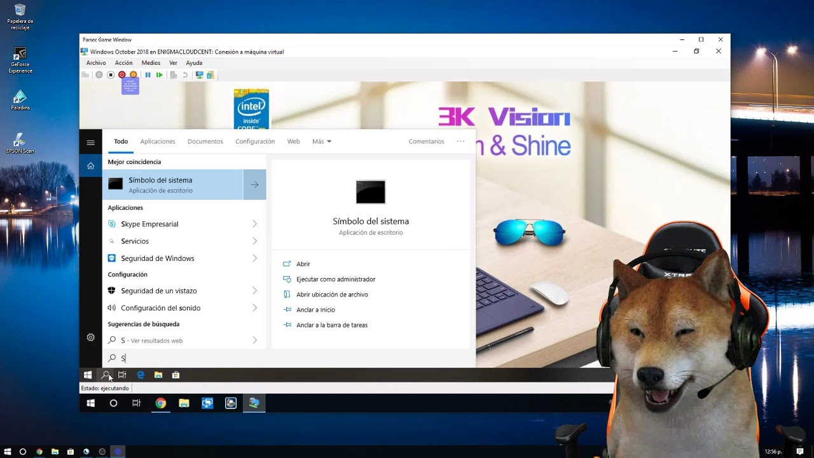Screen dimensions: 814x458
Task: Open Paladins desktop icon
Action: pos(20,101)
